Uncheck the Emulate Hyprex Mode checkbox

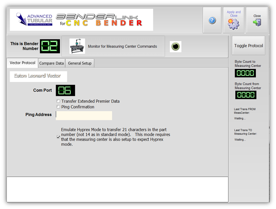58,137
